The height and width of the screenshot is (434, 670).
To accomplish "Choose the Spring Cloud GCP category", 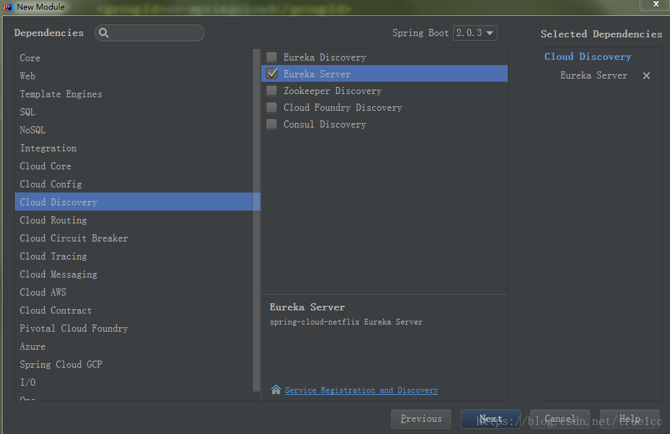I will [x=134, y=364].
